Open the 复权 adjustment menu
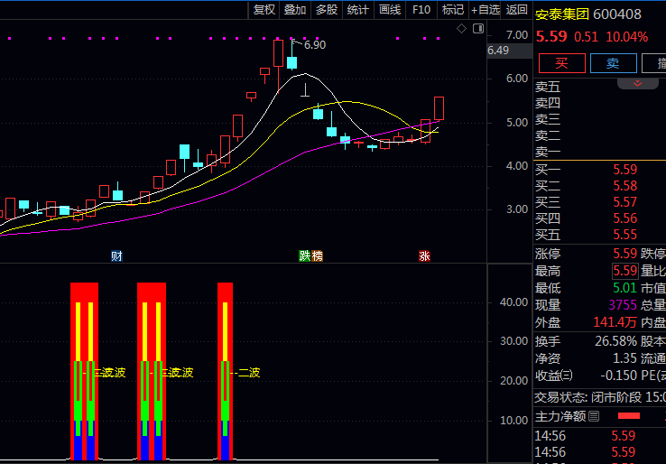This screenshot has height=464, width=666. click(264, 10)
